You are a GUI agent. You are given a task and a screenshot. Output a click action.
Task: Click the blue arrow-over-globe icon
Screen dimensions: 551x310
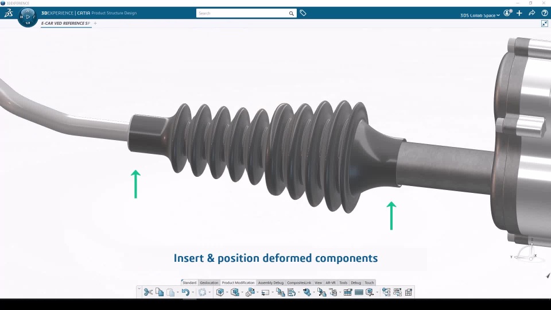(306, 292)
